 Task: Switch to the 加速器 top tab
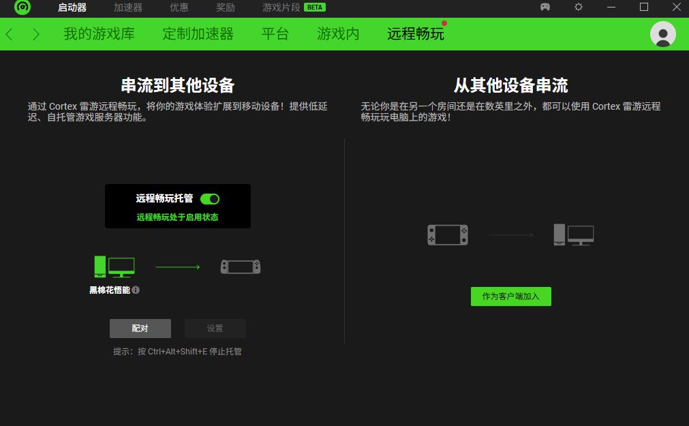[128, 7]
